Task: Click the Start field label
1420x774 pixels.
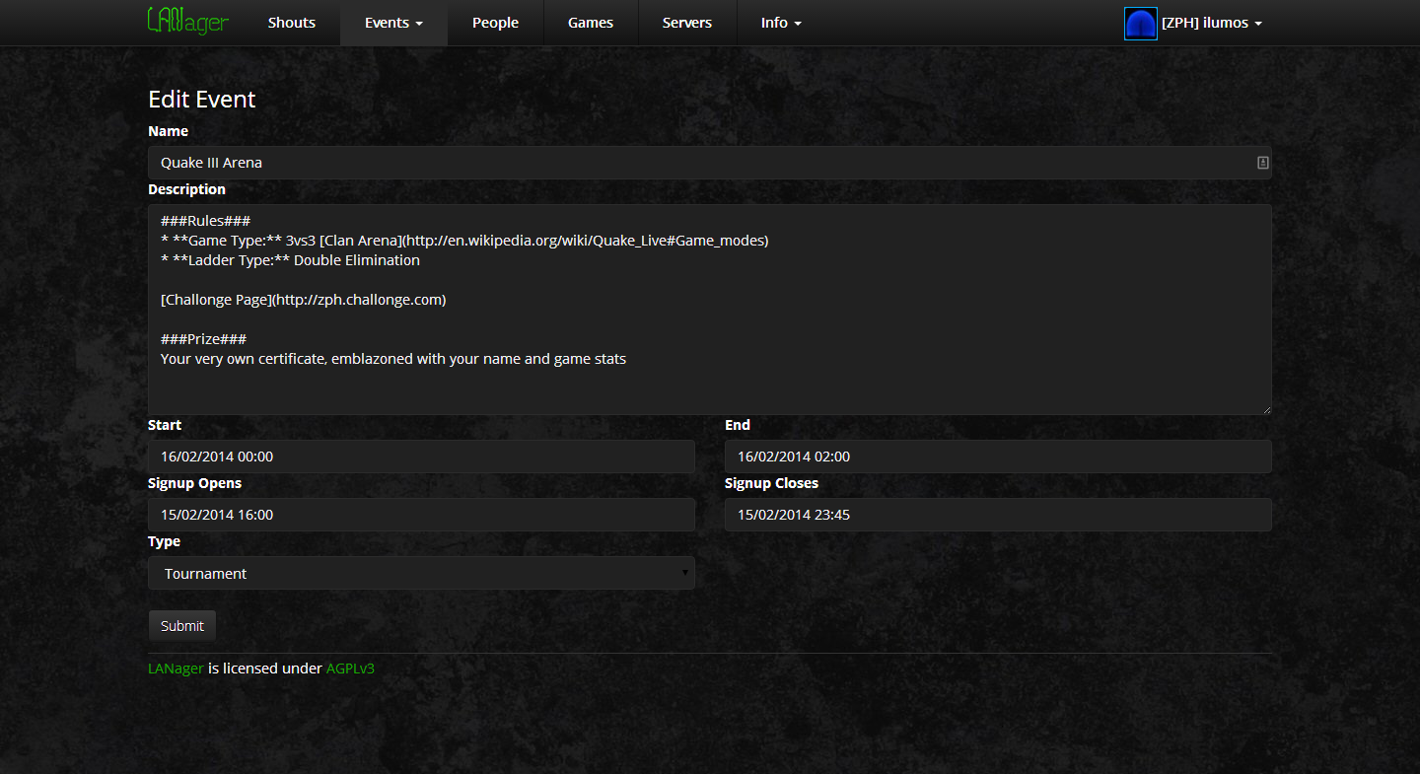Action: pyautogui.click(x=165, y=425)
